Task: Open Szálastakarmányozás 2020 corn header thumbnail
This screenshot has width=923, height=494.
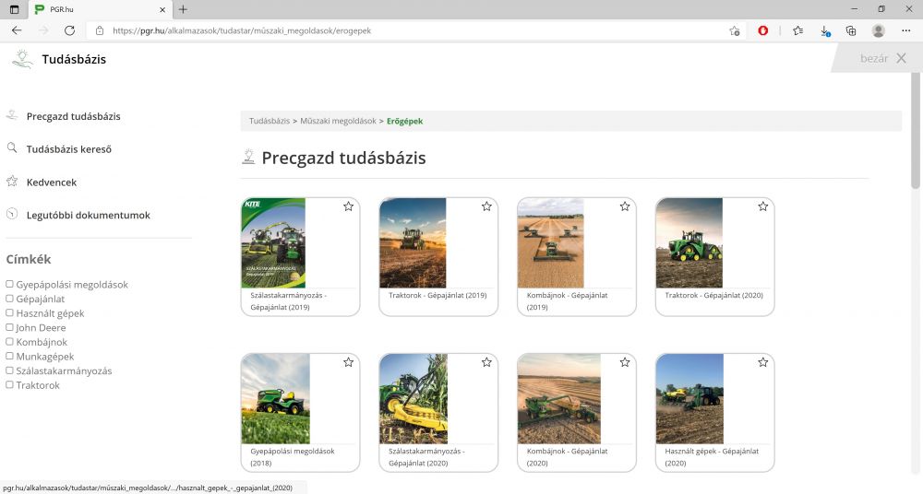Action: [414, 399]
